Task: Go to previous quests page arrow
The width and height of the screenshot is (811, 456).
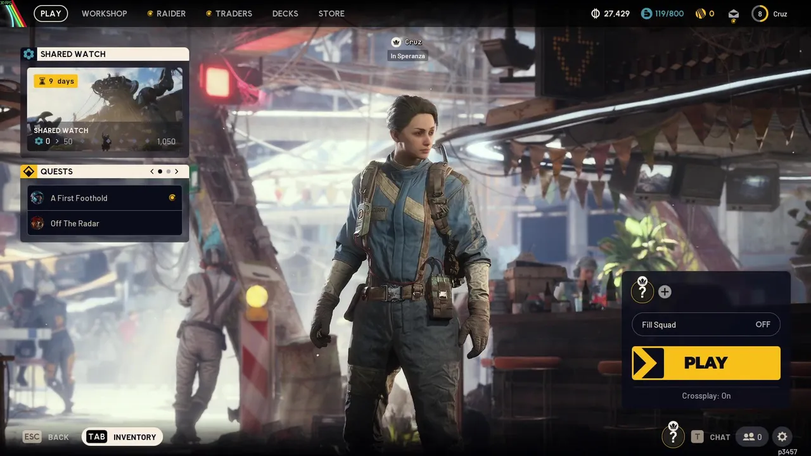Action: [x=152, y=172]
